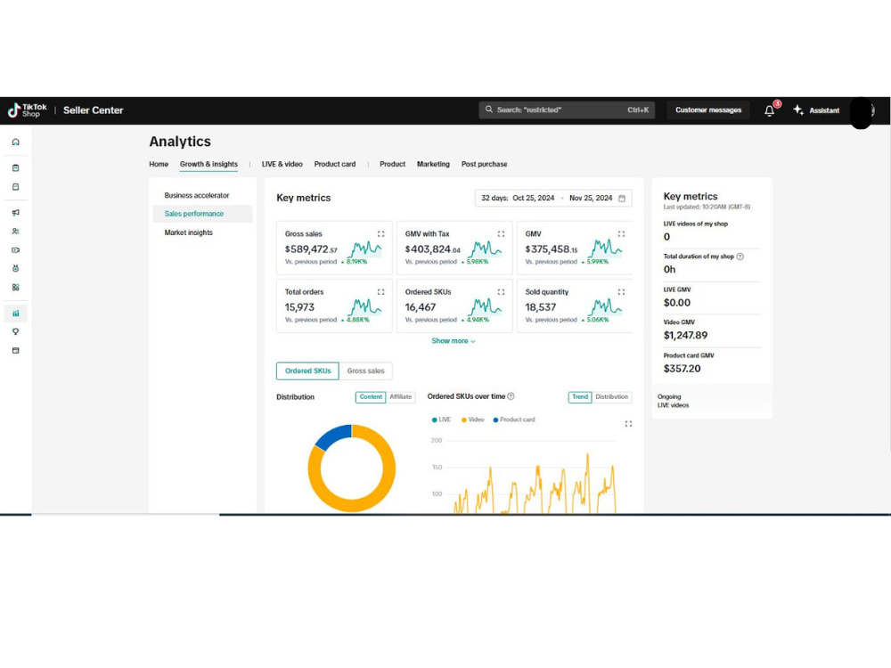The width and height of the screenshot is (891, 668).
Task: Open the Products box icon in sidebar
Action: pyautogui.click(x=16, y=187)
